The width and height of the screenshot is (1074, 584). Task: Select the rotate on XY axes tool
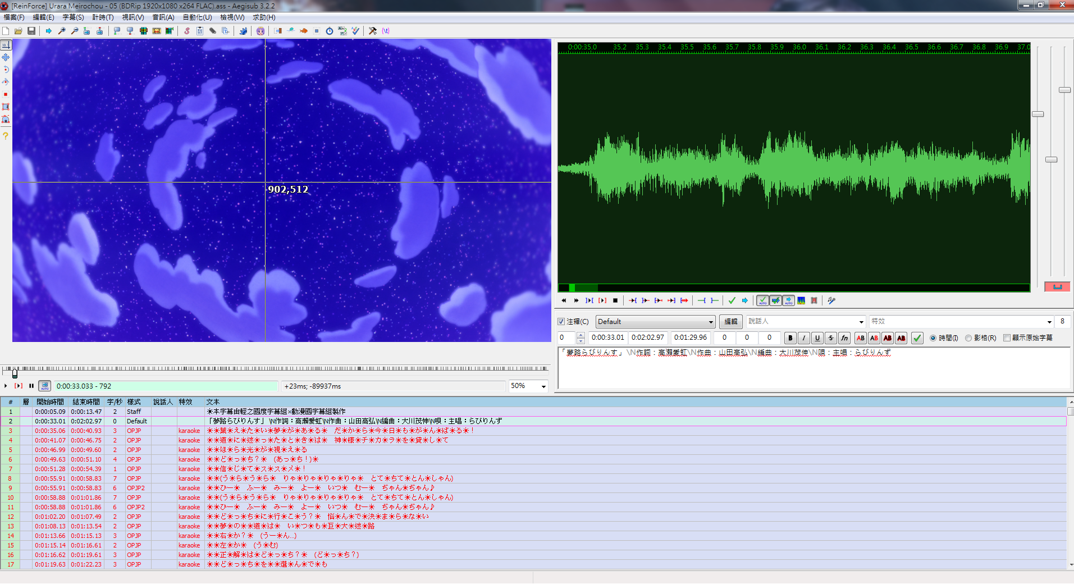coord(6,82)
